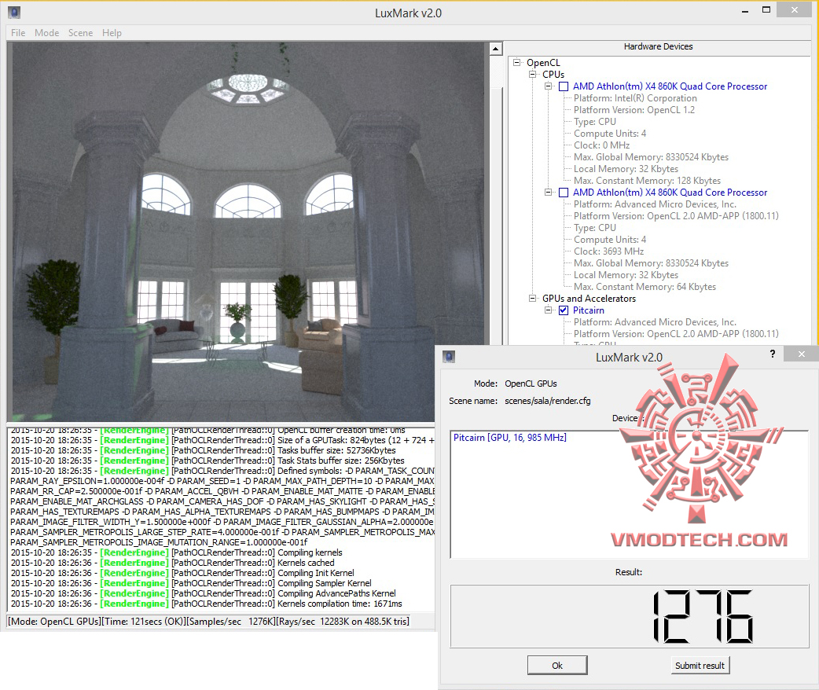
Task: Click the result dialog help question mark
Action: [773, 354]
